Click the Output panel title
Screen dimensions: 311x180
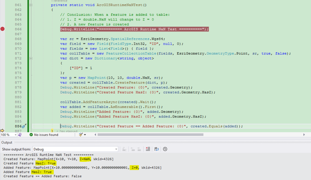tap(7, 142)
